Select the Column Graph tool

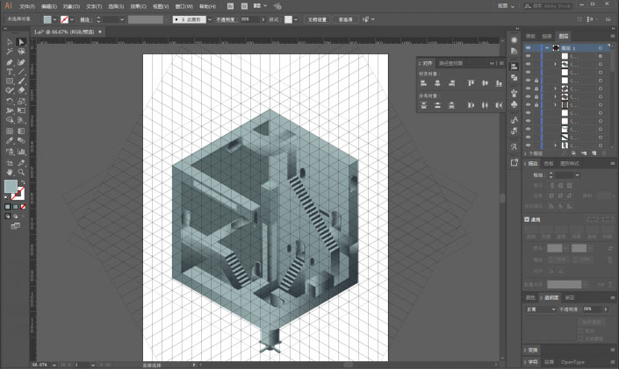[x=21, y=152]
